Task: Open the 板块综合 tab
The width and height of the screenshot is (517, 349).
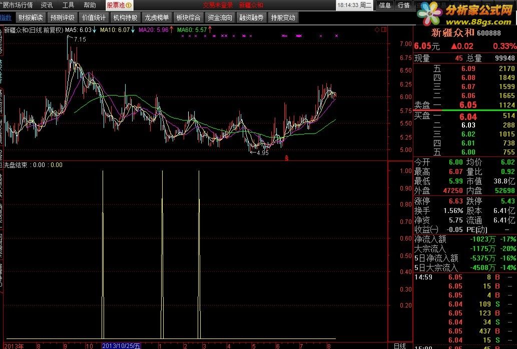Action: pyautogui.click(x=188, y=18)
